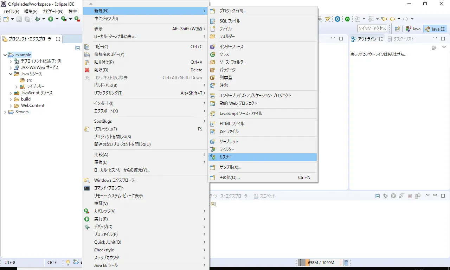The width and height of the screenshot is (450, 270).
Task: Click the Forward navigation arrow icon
Action: (x=406, y=19)
